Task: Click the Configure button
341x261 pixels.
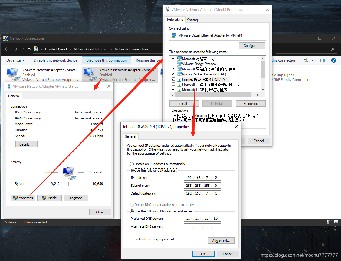Action: click(x=252, y=46)
